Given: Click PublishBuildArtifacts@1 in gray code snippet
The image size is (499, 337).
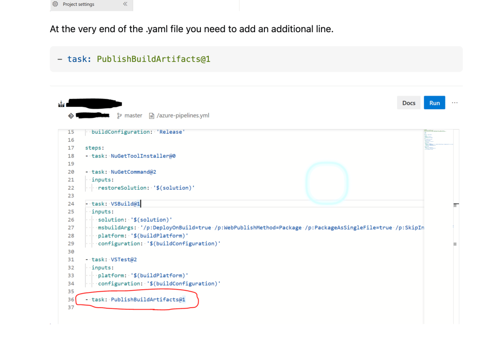Looking at the screenshot, I should pos(153,59).
